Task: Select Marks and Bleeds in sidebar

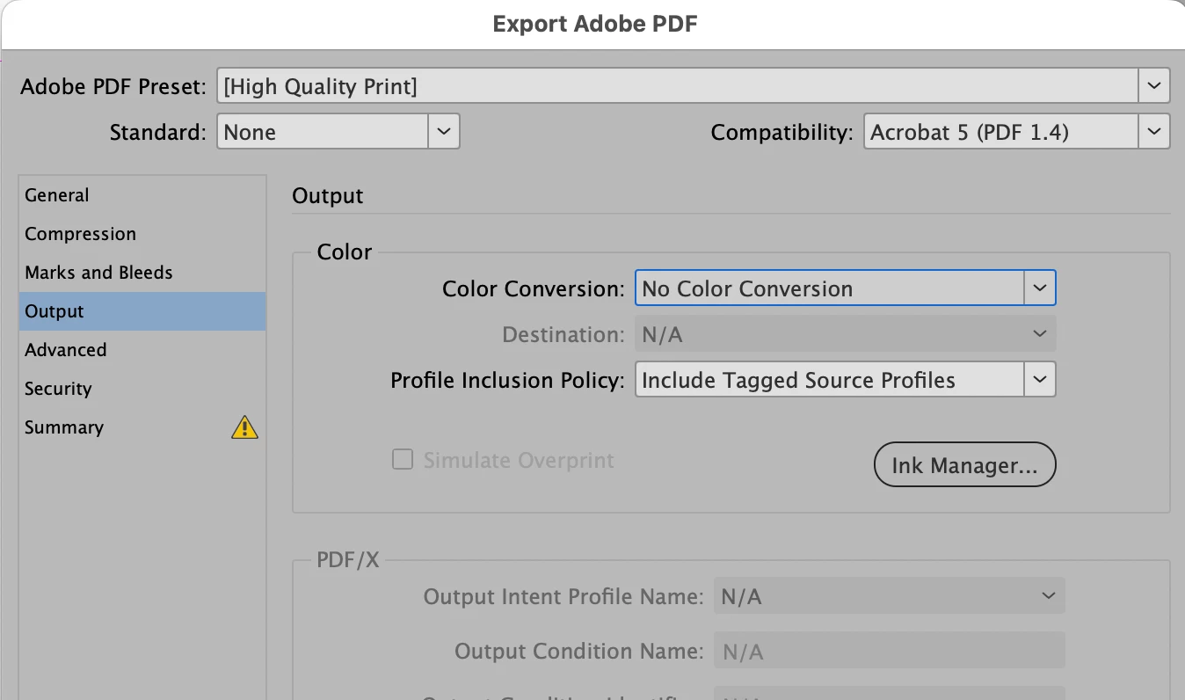Action: (98, 273)
